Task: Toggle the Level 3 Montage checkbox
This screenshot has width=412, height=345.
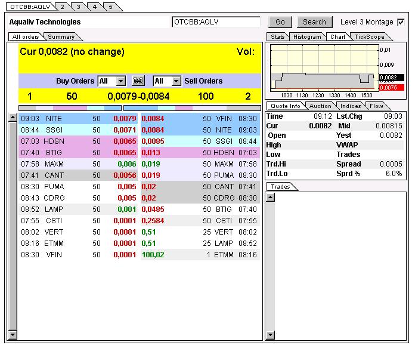Action: 401,22
